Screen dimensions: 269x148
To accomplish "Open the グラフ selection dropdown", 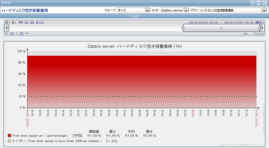I will coord(232,10).
